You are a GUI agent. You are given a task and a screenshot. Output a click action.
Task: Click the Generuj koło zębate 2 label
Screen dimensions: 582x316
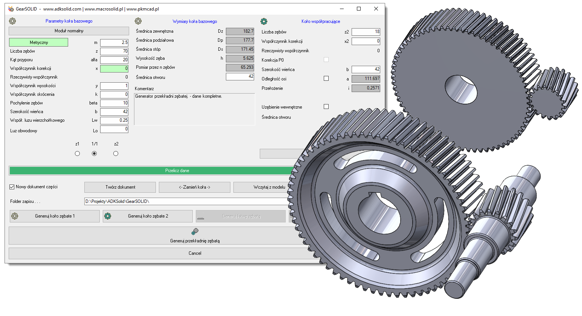coord(148,216)
